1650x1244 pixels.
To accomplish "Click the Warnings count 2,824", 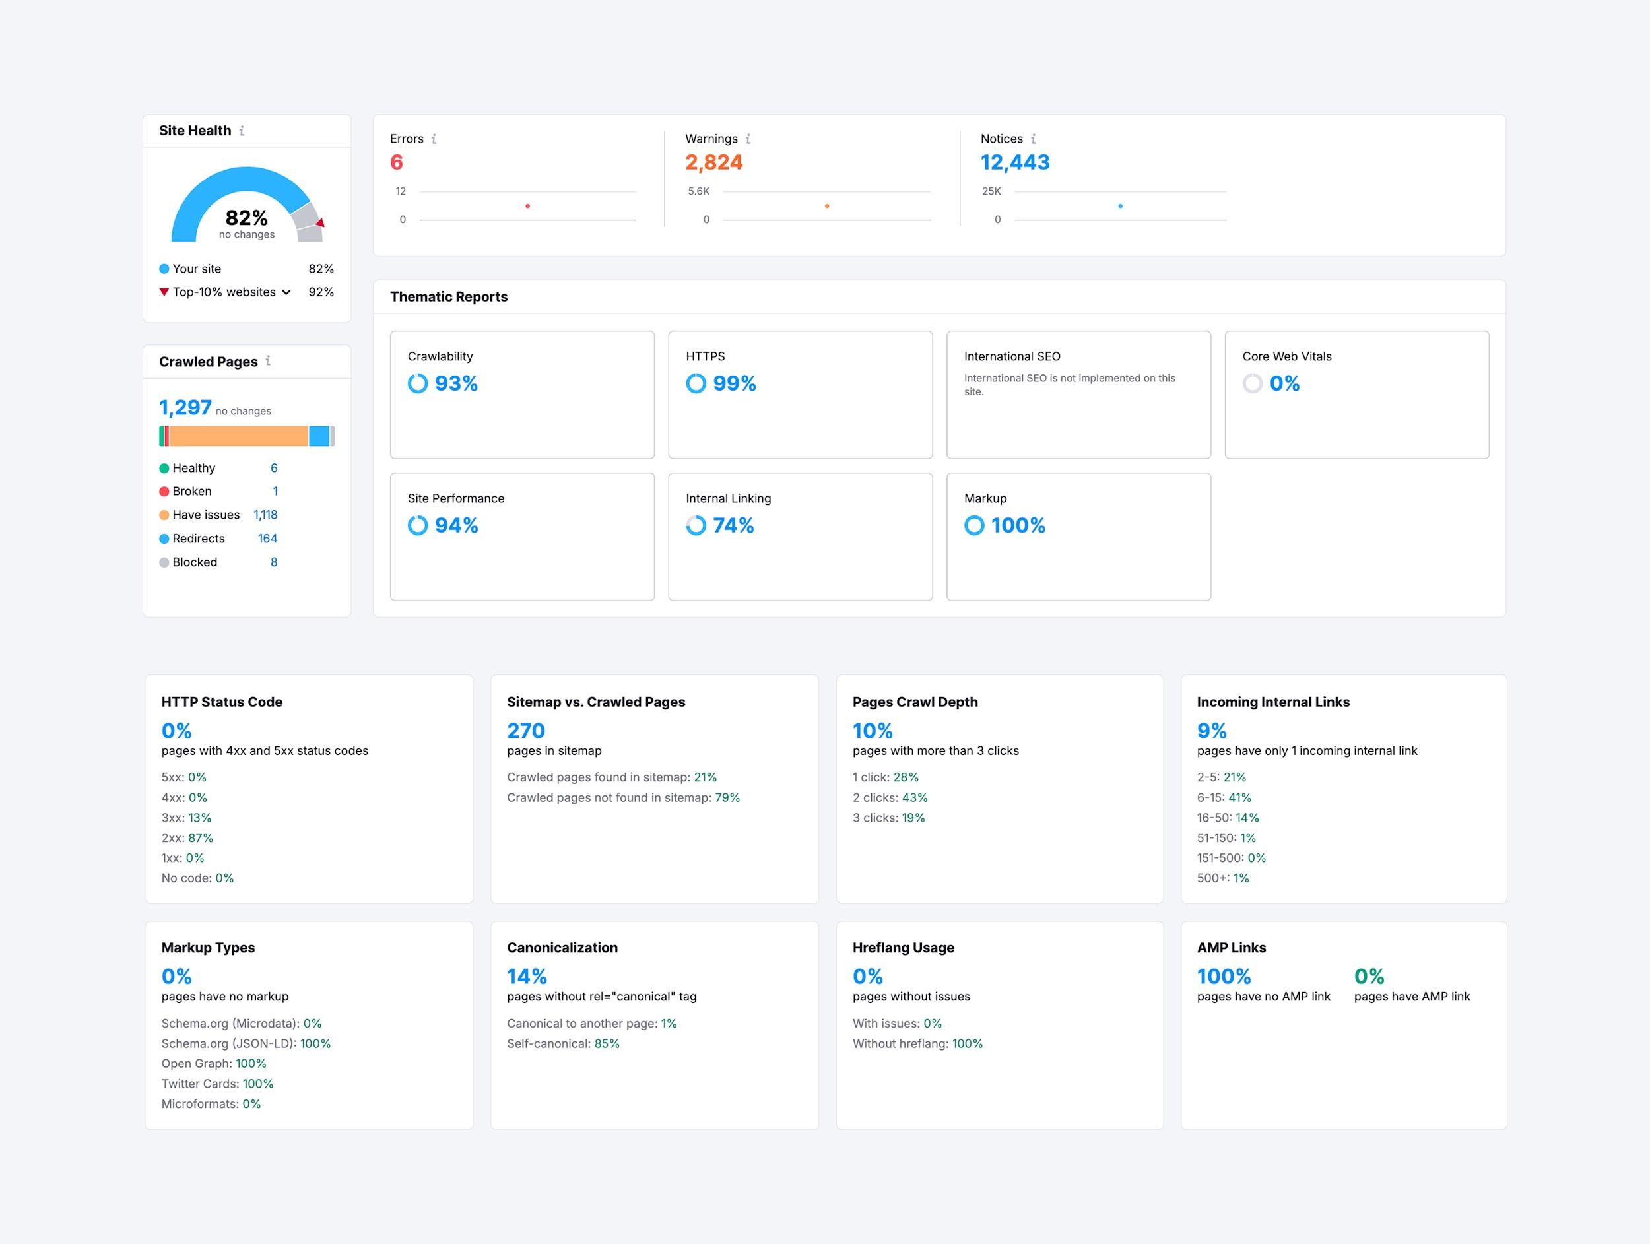I will click(714, 162).
